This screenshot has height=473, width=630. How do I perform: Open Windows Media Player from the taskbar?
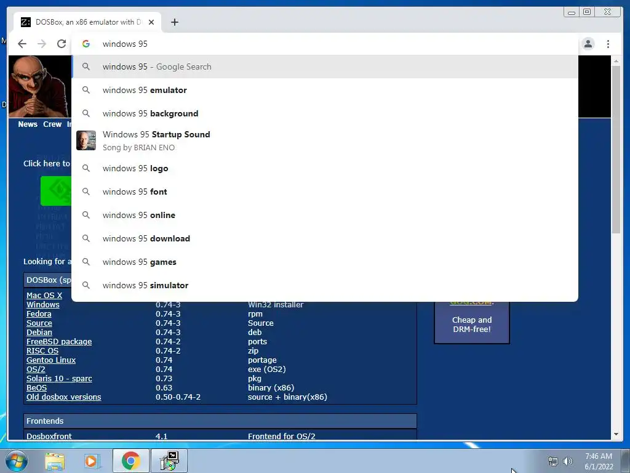[92, 461]
